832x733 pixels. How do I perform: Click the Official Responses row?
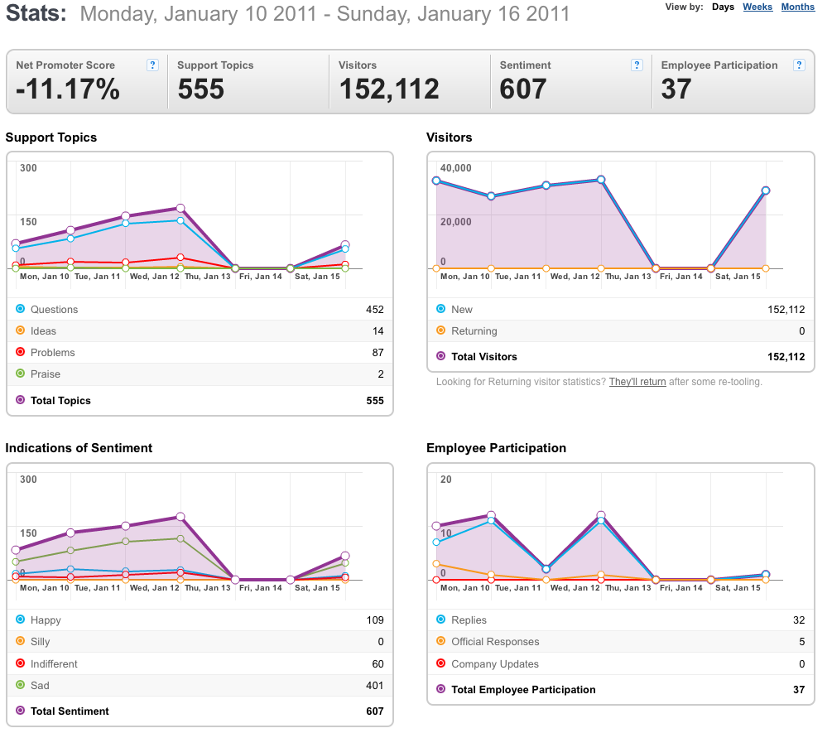pos(620,642)
